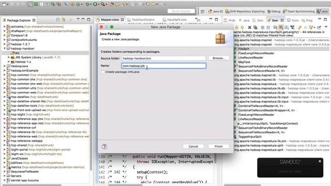Switch to the Mapper.class editor tab
The image size is (331, 186).
[x=110, y=20]
